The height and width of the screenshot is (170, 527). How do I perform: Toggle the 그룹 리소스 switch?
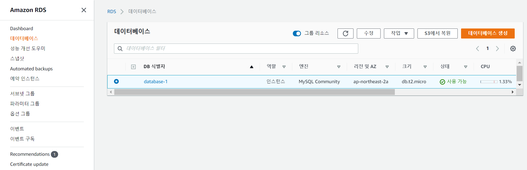pyautogui.click(x=297, y=33)
